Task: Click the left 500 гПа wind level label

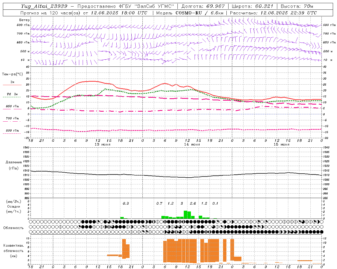Action: tap(23, 25)
